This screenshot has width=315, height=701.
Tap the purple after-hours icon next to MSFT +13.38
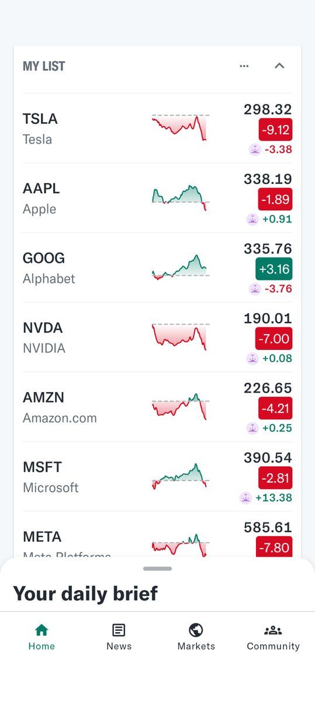click(245, 498)
